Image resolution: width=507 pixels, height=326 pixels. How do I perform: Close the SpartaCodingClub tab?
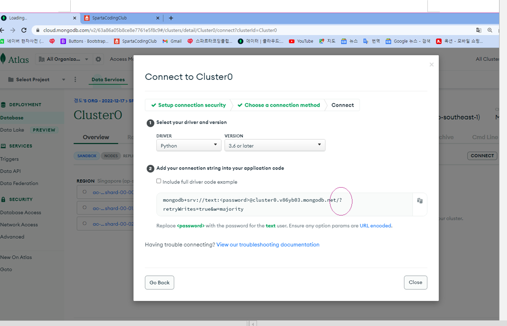coord(157,18)
